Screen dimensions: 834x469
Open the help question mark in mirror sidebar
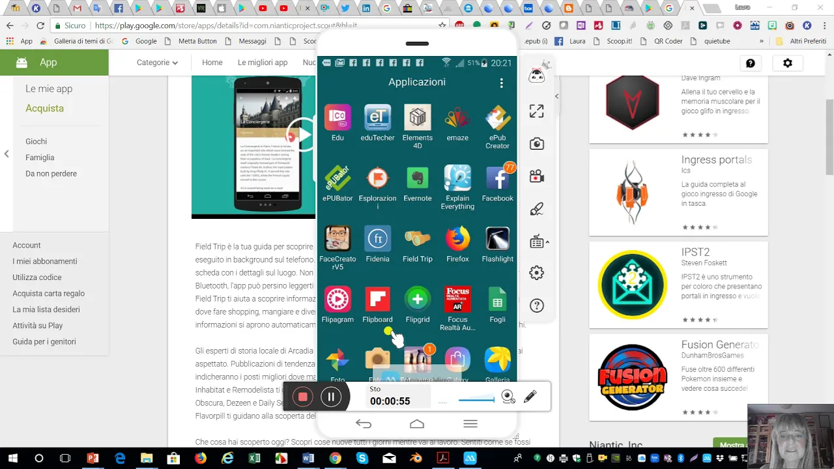click(536, 306)
